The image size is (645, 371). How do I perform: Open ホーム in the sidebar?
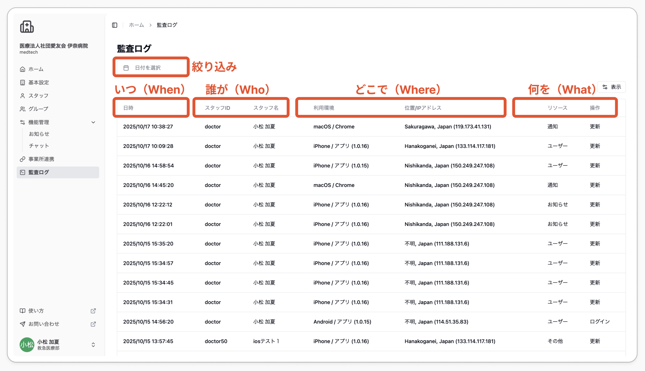pyautogui.click(x=58, y=69)
